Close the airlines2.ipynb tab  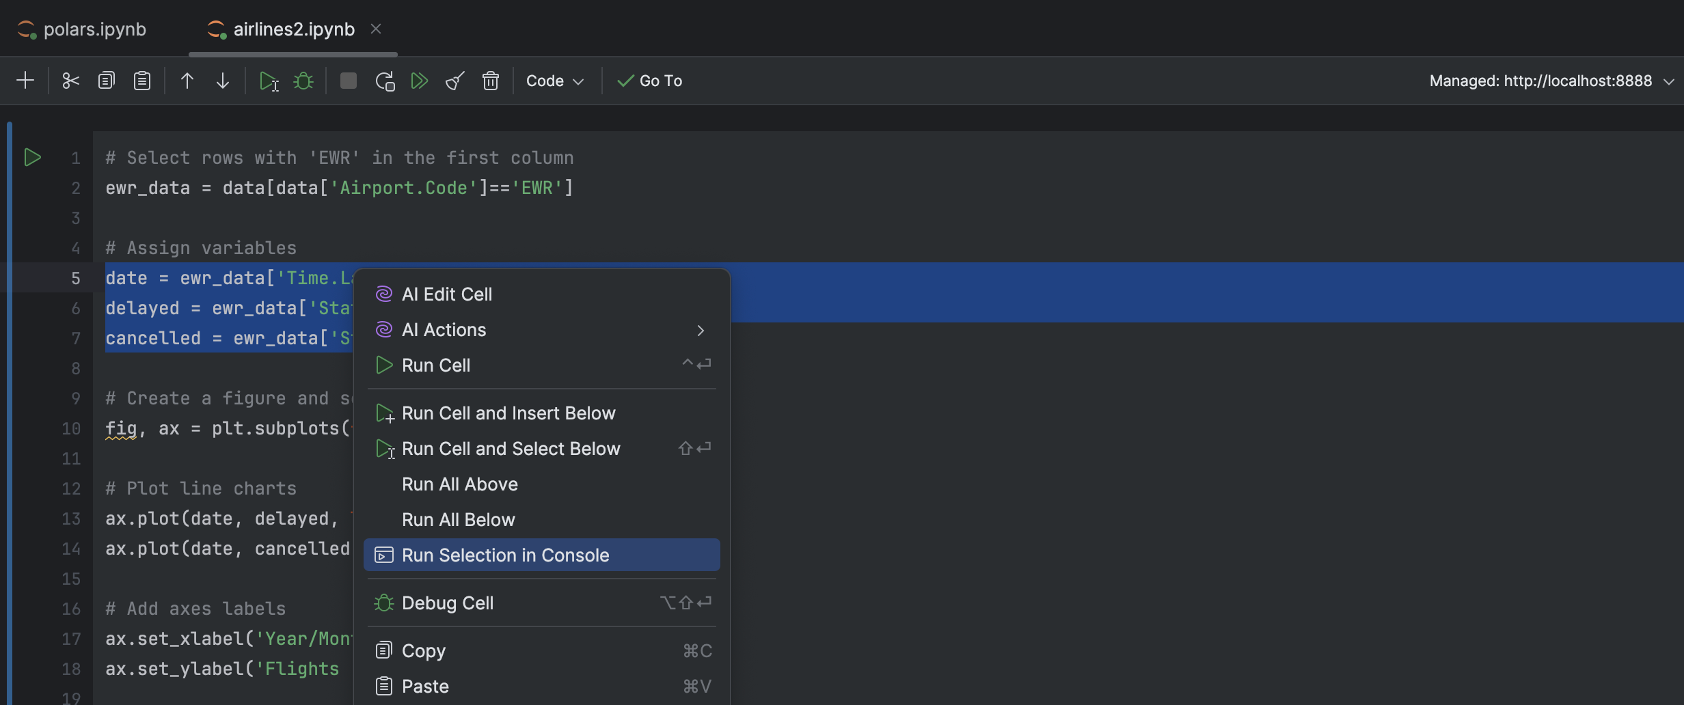point(376,29)
